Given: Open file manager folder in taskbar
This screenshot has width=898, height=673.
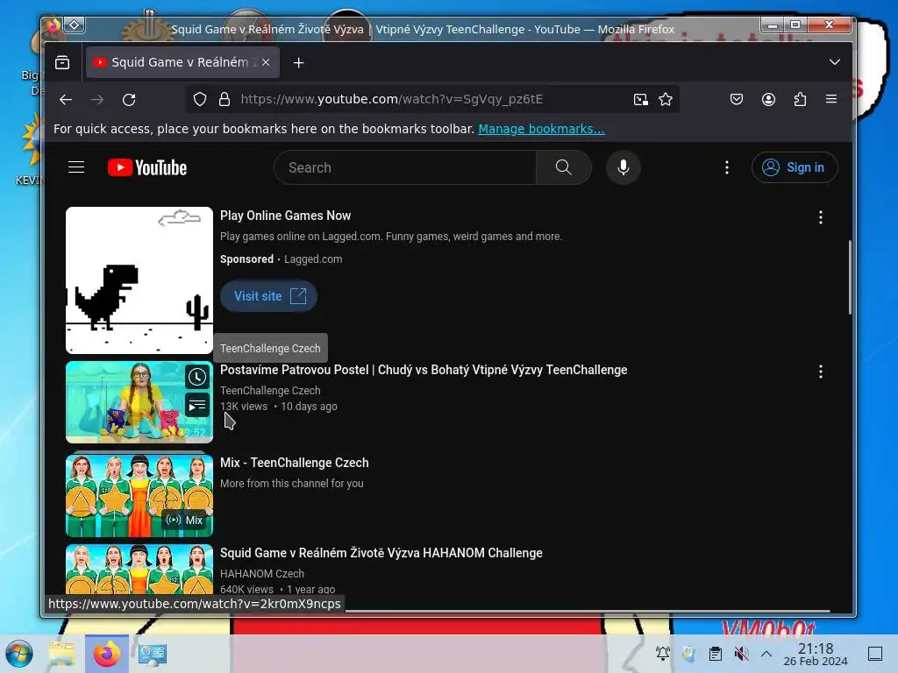Looking at the screenshot, I should 61,654.
